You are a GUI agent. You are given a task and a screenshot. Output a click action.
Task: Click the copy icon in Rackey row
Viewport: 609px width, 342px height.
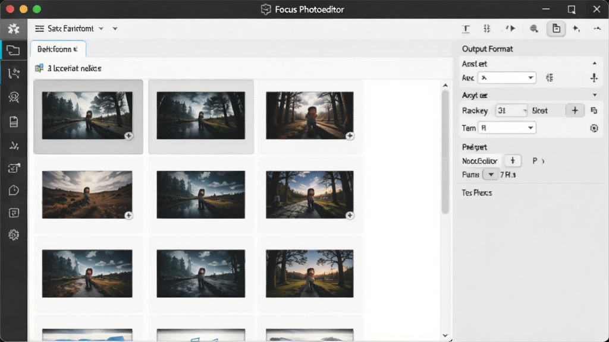594,110
